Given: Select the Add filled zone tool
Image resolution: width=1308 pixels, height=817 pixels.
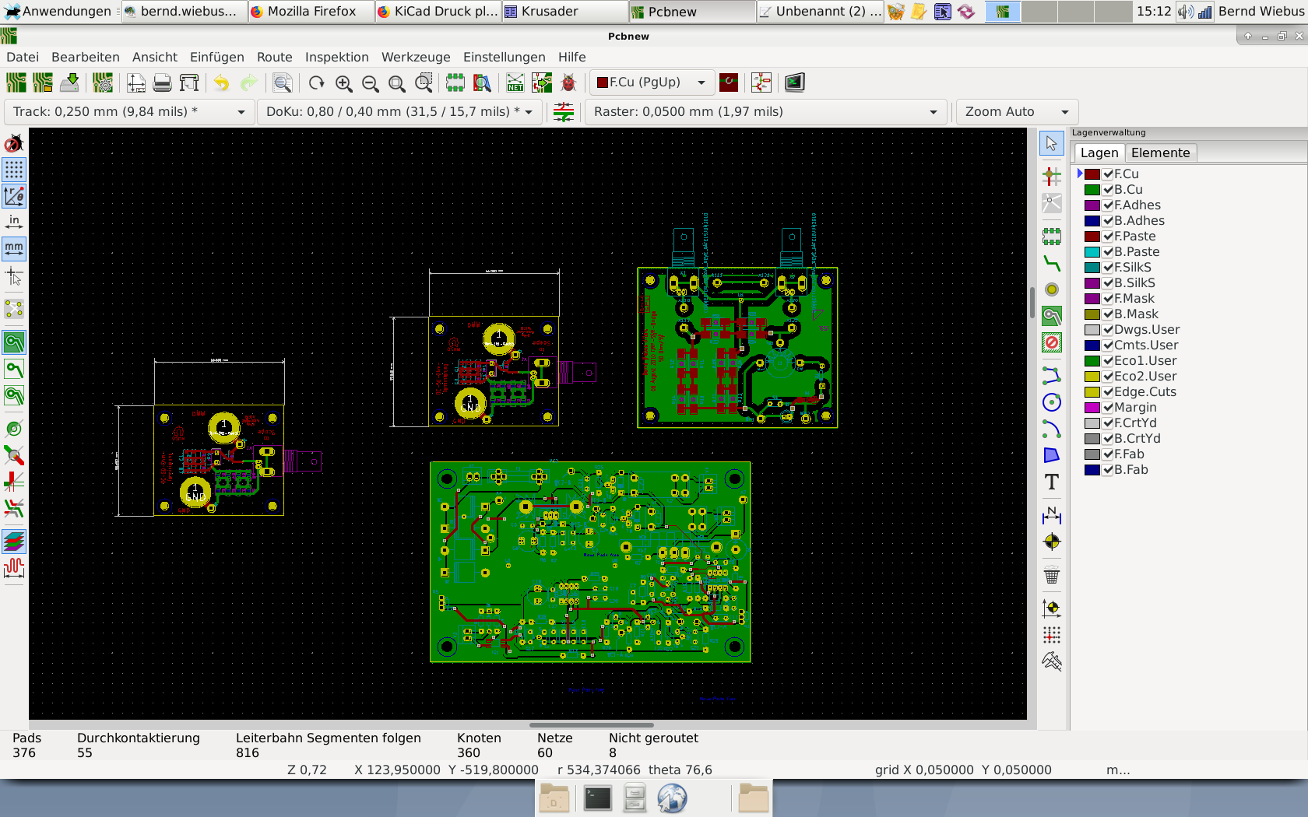Looking at the screenshot, I should click(1052, 316).
